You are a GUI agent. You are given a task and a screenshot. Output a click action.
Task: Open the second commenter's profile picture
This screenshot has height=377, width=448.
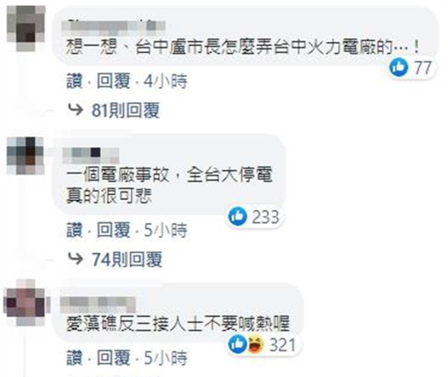click(x=25, y=156)
